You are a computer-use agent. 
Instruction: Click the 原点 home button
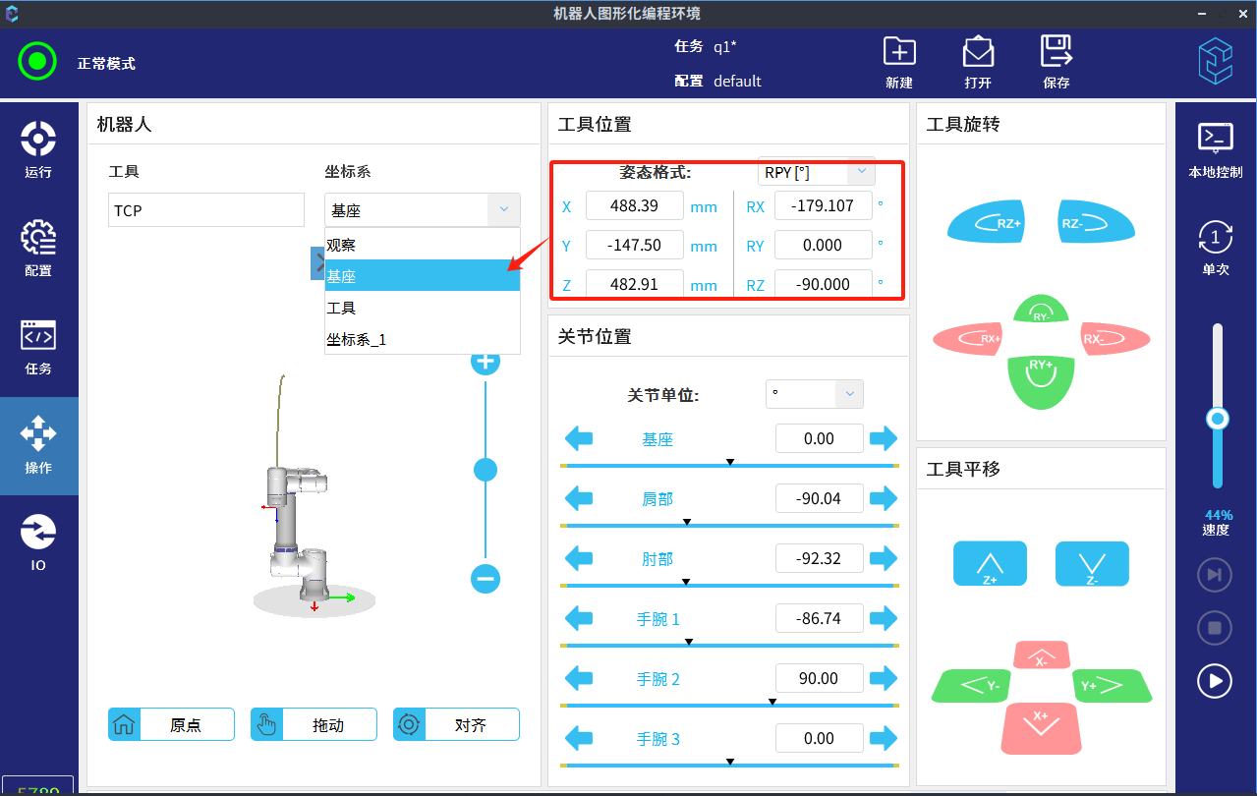coord(171,724)
